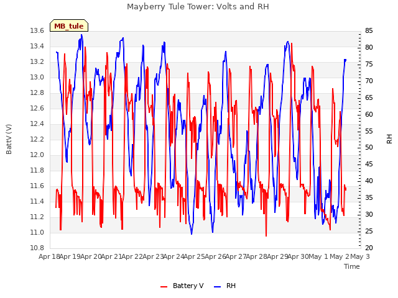Image resolution: width=398 pixels, height=298 pixels.
Task: Click the 12.2 voltage tick label
Action: click(37, 139)
